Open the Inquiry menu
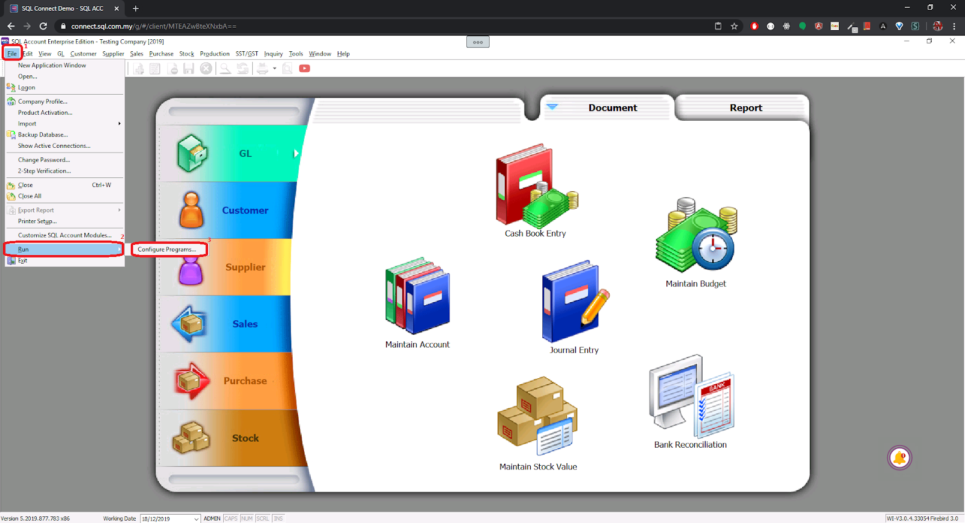 (x=273, y=54)
